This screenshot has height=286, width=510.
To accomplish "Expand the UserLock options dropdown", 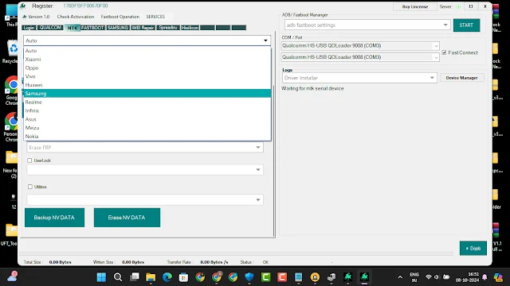I will click(x=258, y=169).
